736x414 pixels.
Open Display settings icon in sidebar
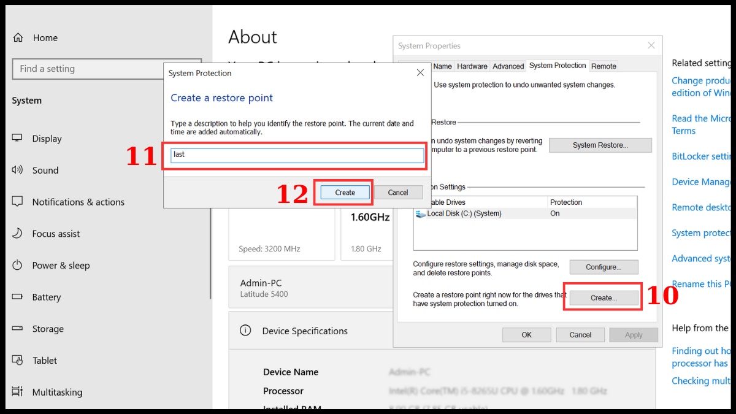click(18, 138)
